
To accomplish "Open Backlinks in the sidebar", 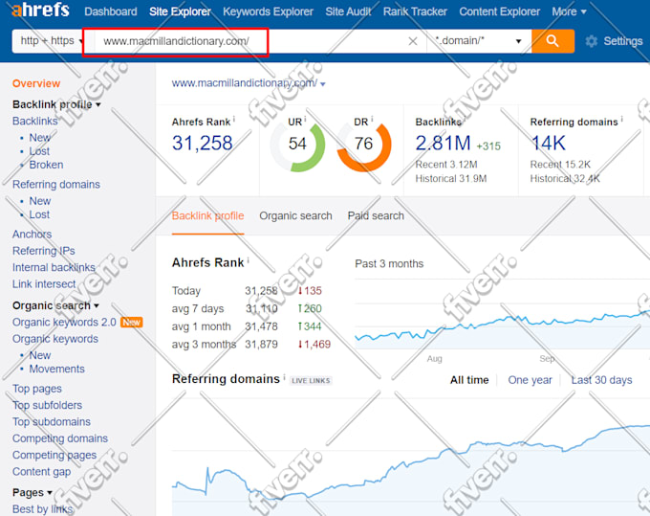I will coord(34,121).
